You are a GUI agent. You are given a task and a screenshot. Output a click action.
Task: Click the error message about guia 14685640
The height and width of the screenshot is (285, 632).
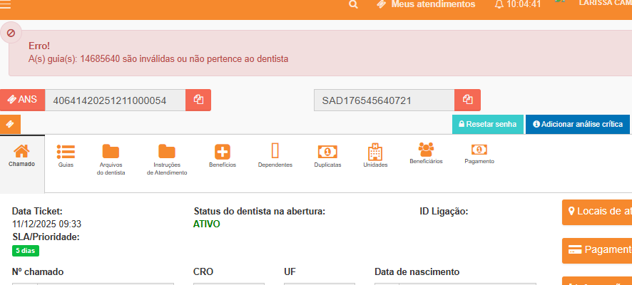click(x=158, y=58)
